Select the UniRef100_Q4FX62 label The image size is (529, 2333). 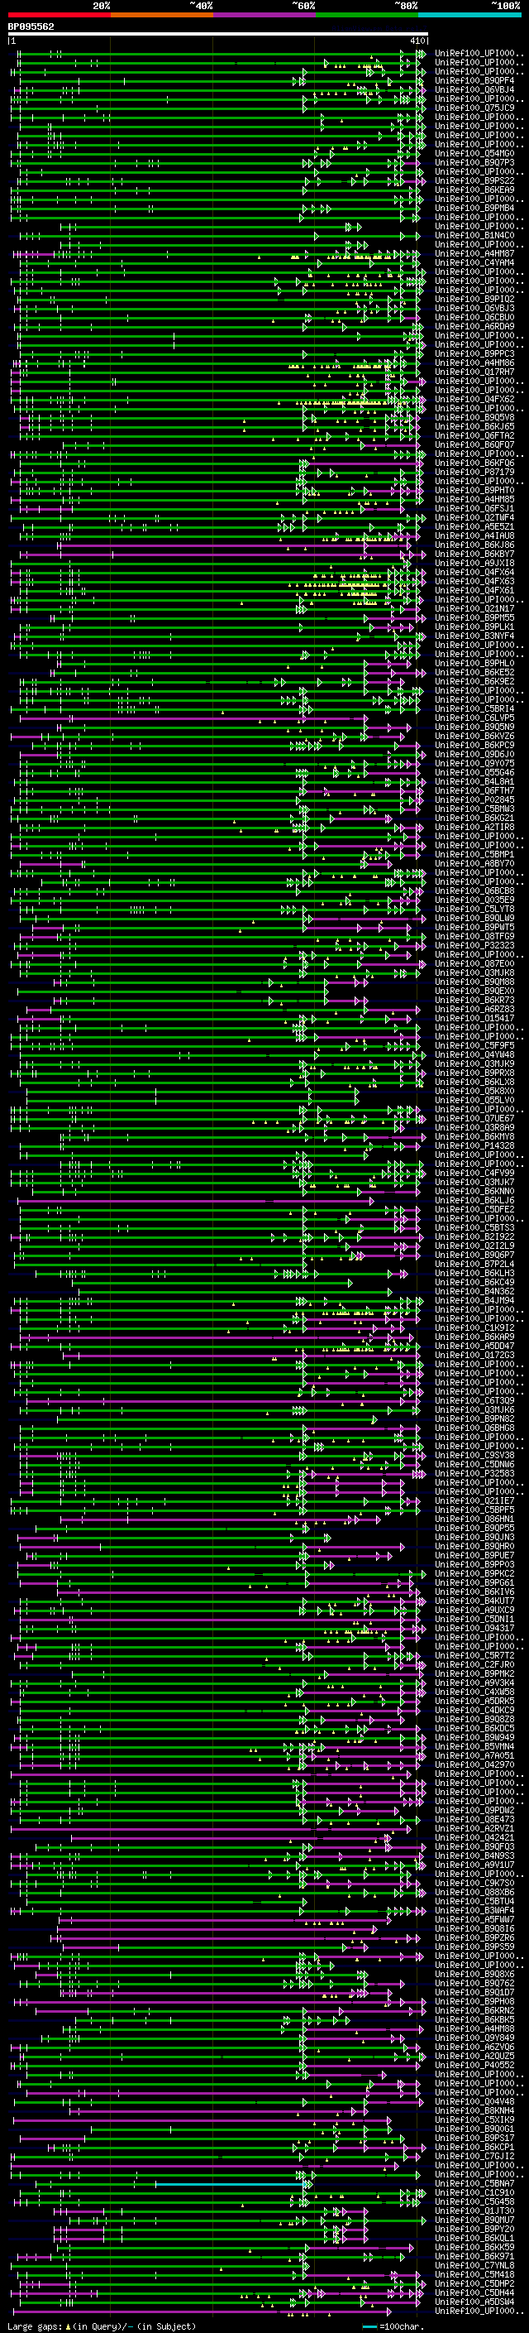474,400
